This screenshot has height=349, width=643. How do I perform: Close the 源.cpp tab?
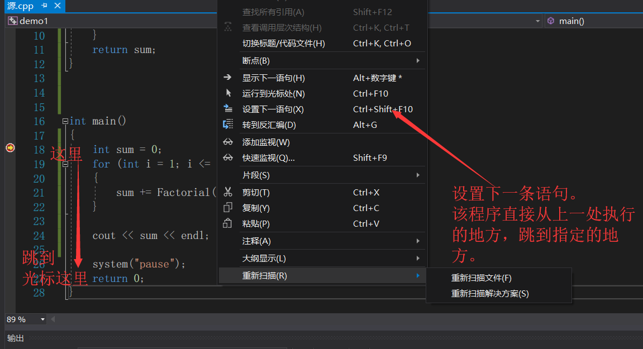click(x=58, y=6)
